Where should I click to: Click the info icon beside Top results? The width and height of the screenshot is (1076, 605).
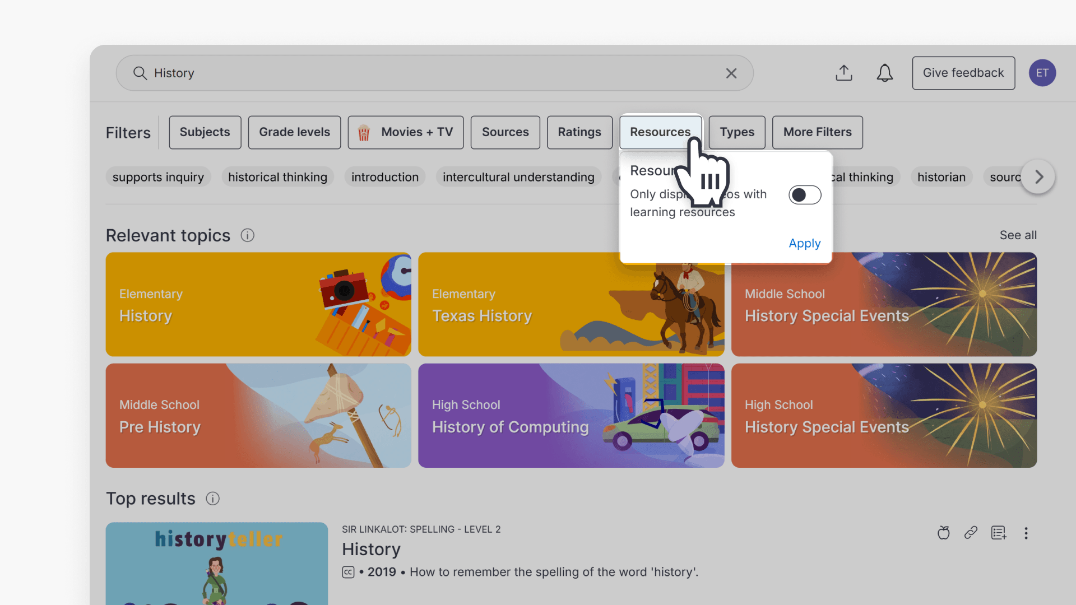tap(212, 499)
